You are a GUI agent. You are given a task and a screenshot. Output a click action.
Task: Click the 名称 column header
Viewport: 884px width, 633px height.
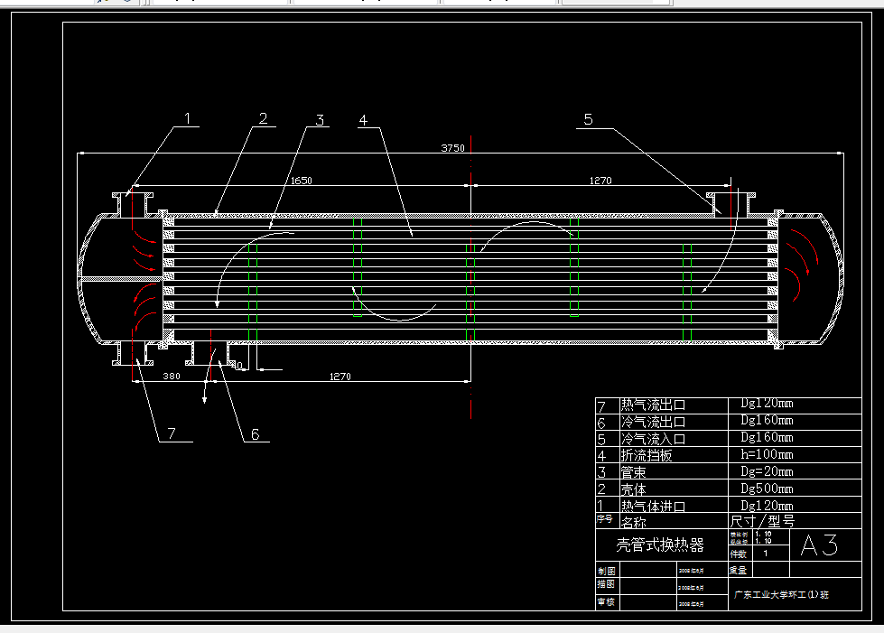[x=633, y=523]
